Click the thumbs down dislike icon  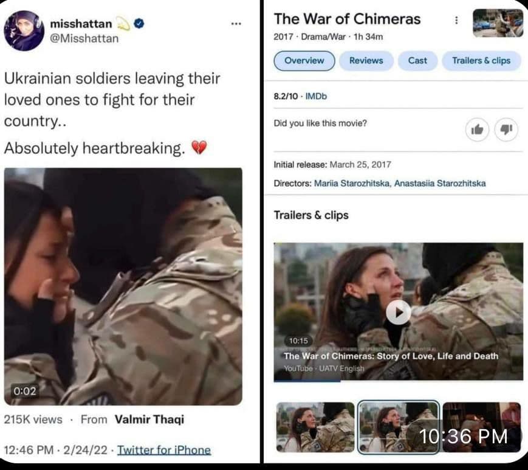click(506, 129)
